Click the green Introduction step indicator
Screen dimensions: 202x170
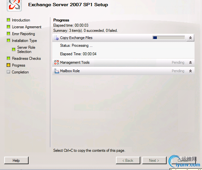[x=8, y=20]
